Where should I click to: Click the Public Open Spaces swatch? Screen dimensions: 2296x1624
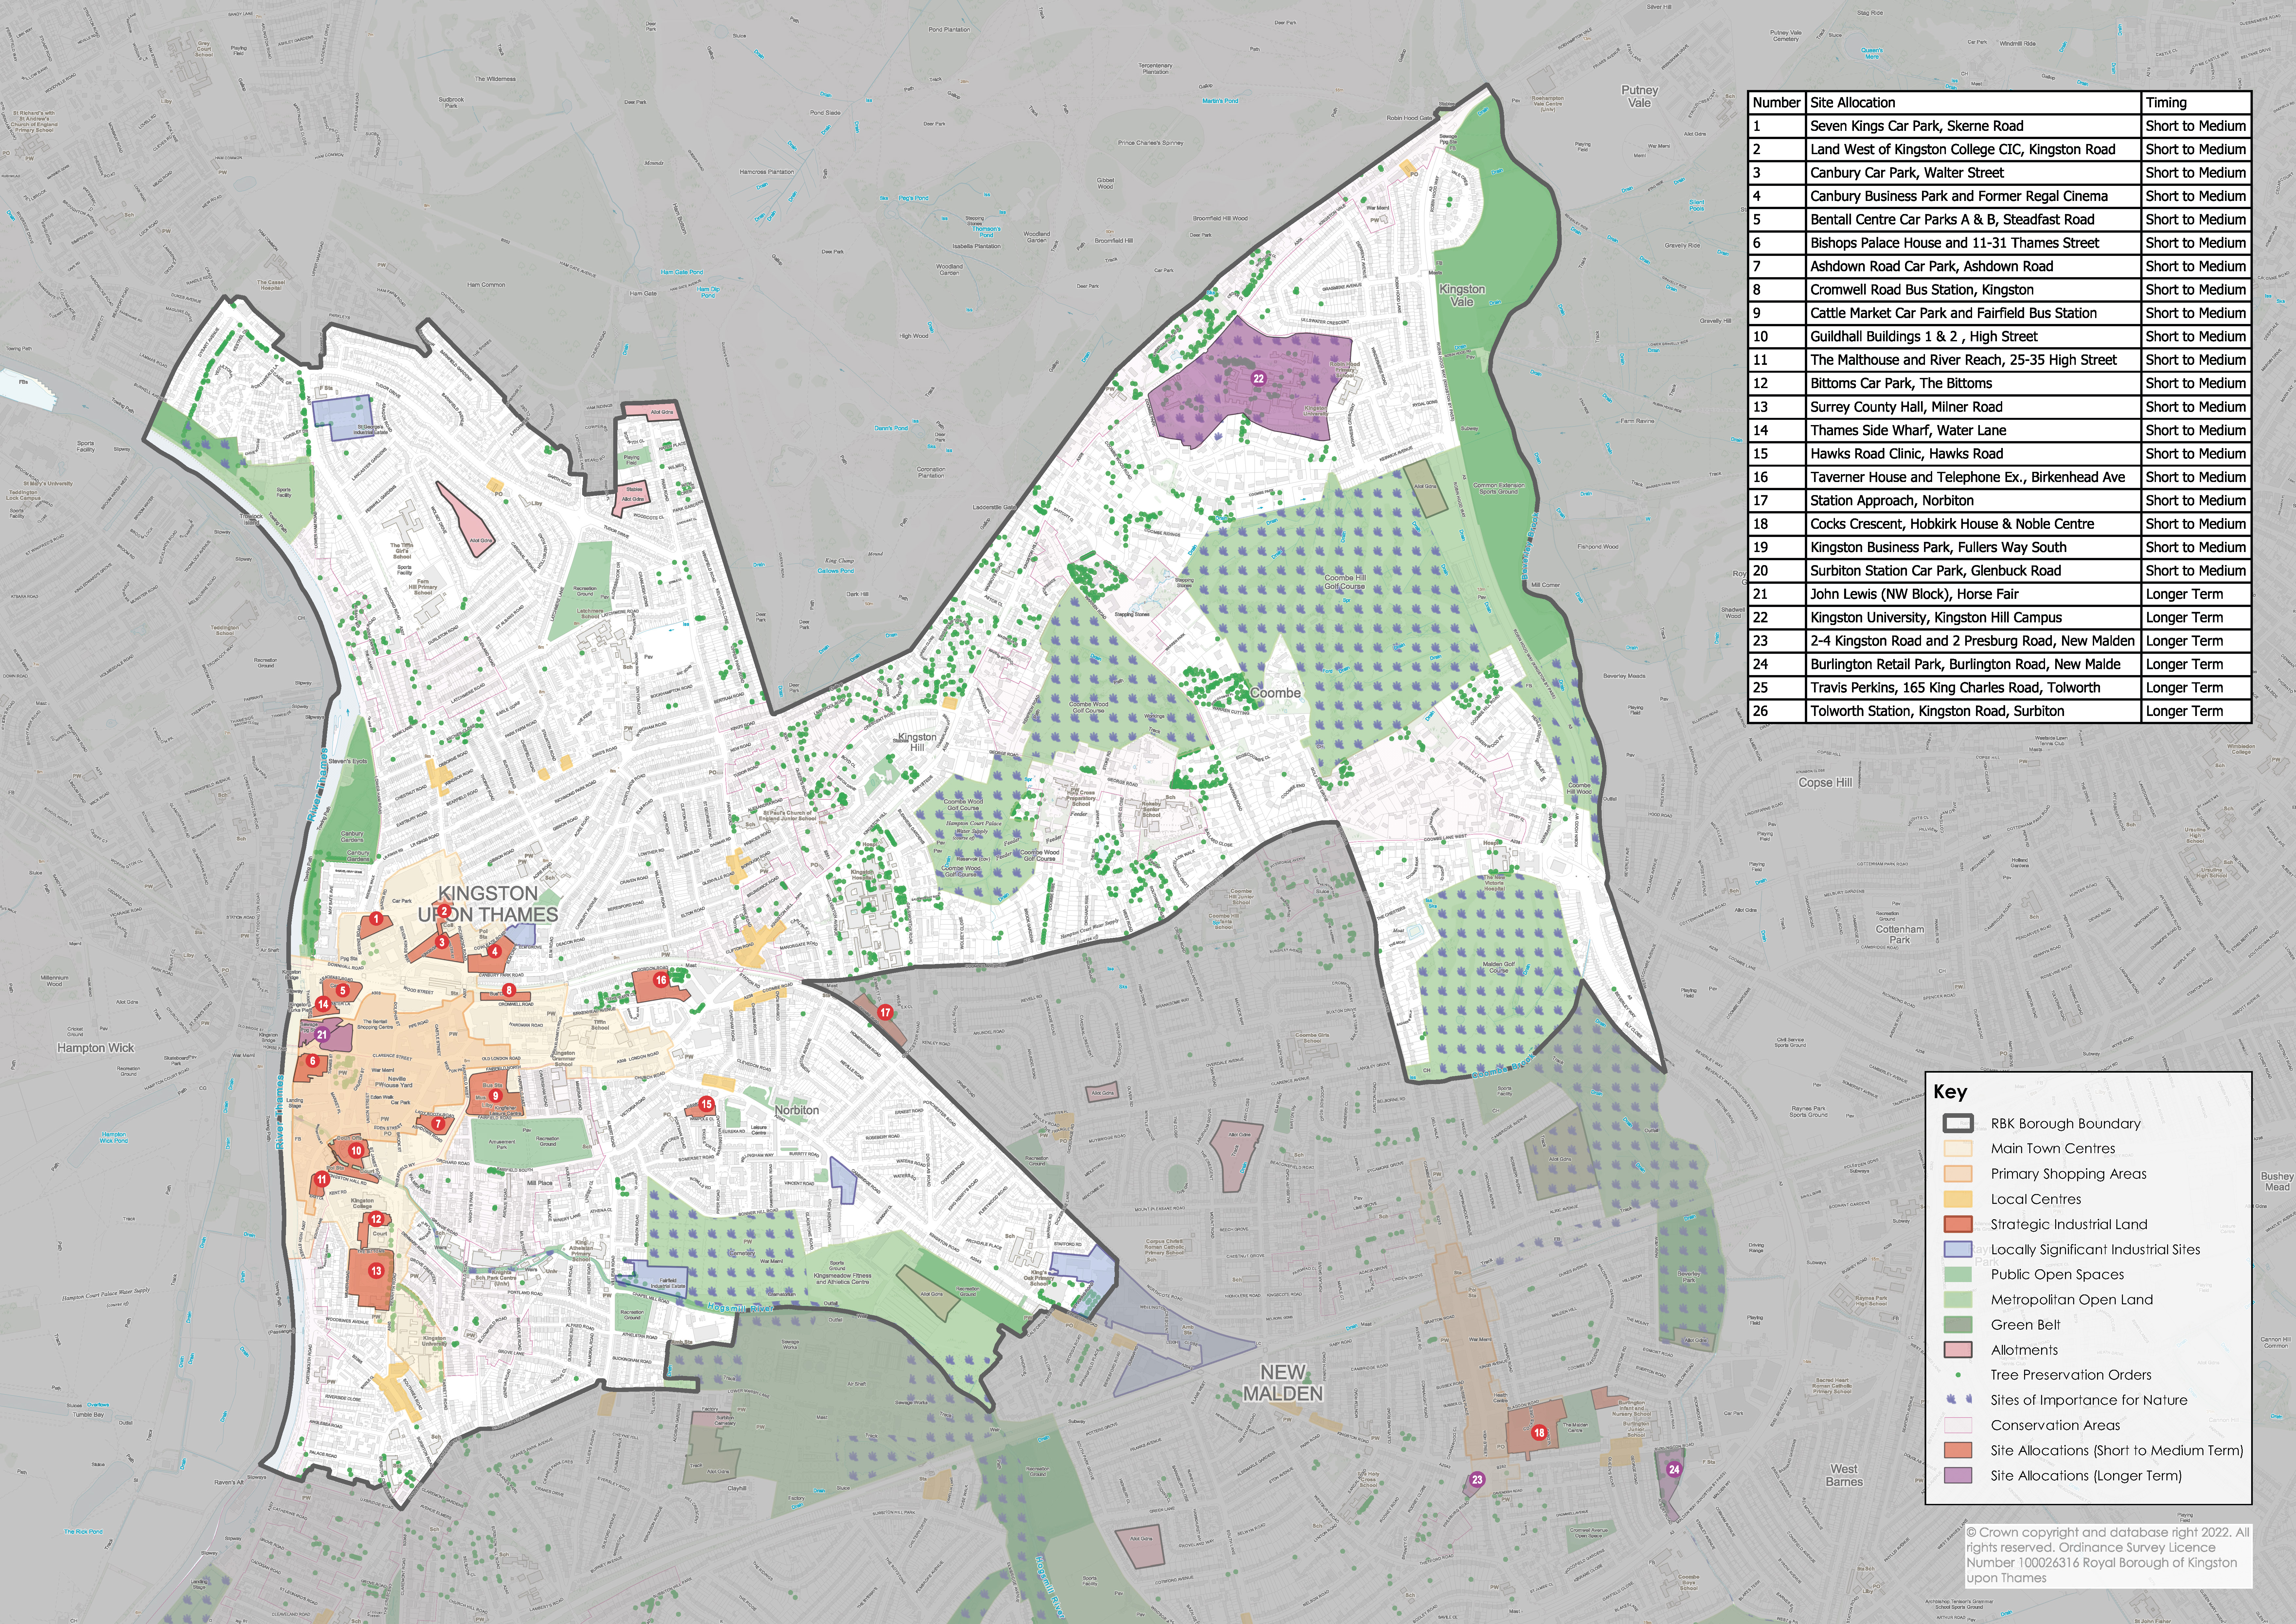click(1958, 1274)
